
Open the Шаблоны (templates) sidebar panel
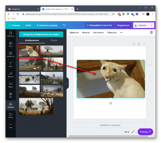click(10, 34)
